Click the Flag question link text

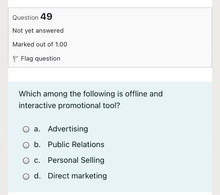point(41,59)
